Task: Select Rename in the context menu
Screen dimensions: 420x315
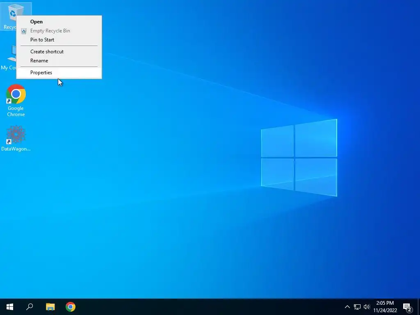Action: point(59,61)
